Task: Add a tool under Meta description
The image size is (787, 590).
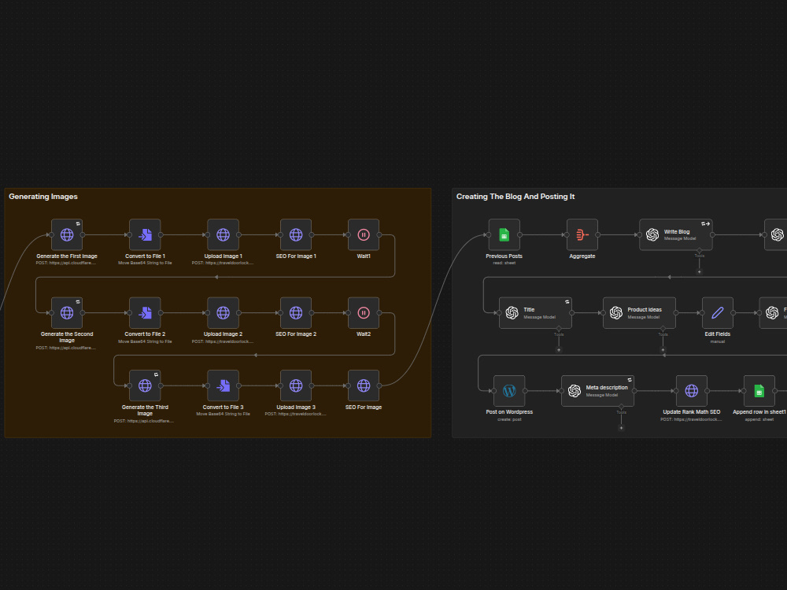Action: 622,428
